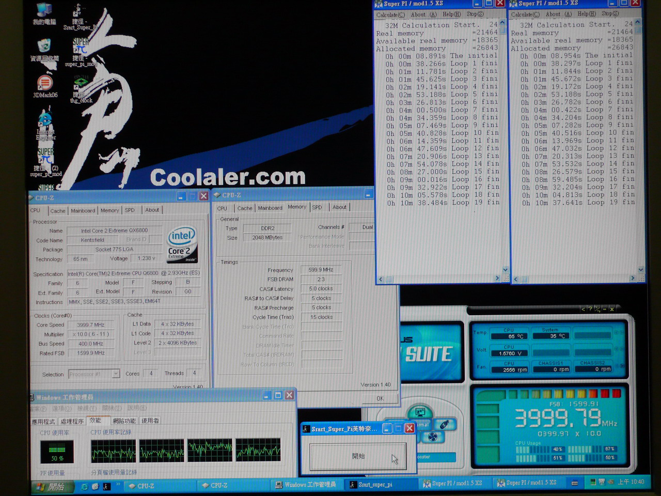Open the super_pi_mod (2) desktop shortcut
Screen dimensions: 661x496
[45, 162]
